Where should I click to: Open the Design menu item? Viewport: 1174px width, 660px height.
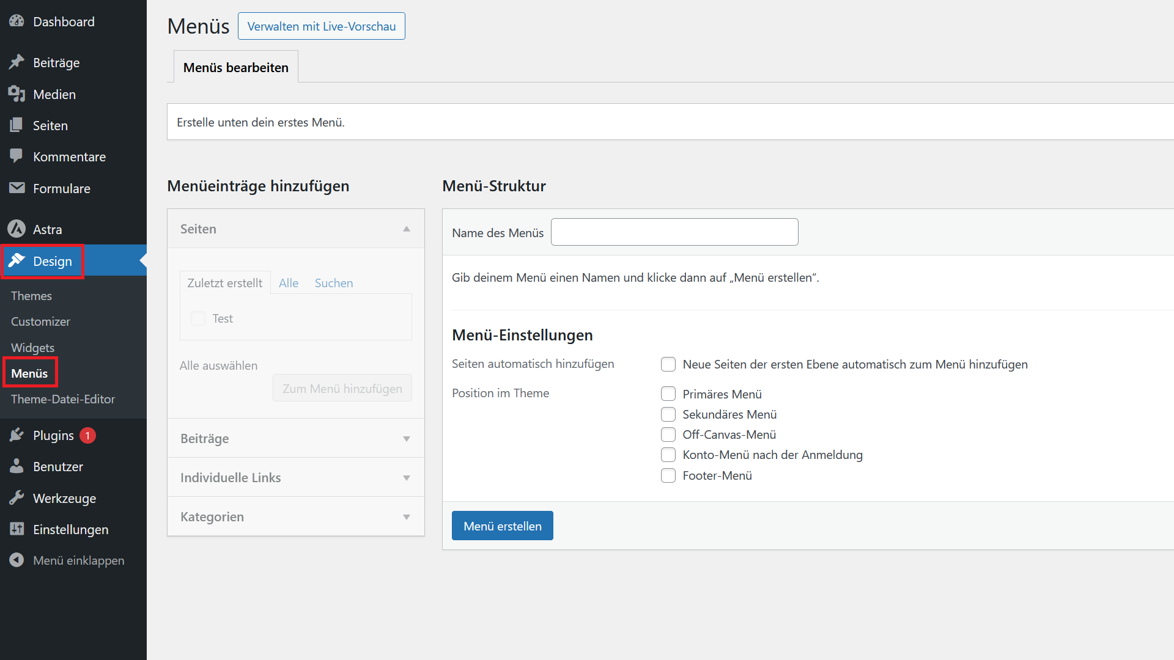coord(51,260)
